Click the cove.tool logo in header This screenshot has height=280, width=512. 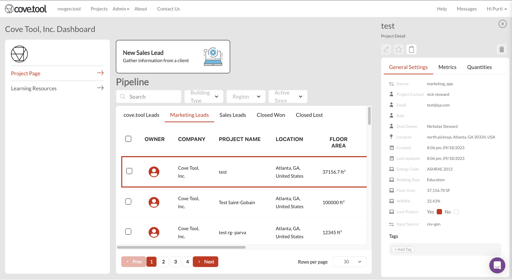tap(26, 9)
